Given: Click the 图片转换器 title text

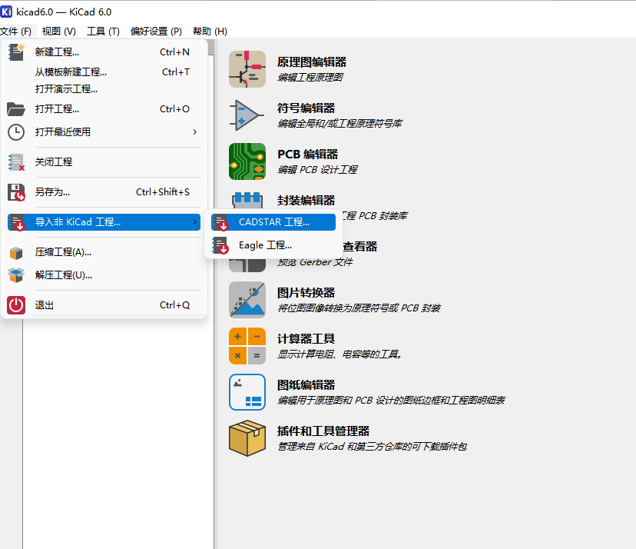Looking at the screenshot, I should click(306, 293).
